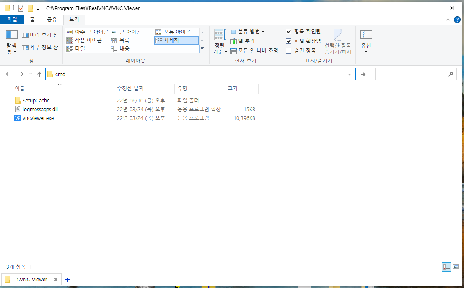Open the 파일 ribbon tab
464x288 pixels.
pos(12,20)
